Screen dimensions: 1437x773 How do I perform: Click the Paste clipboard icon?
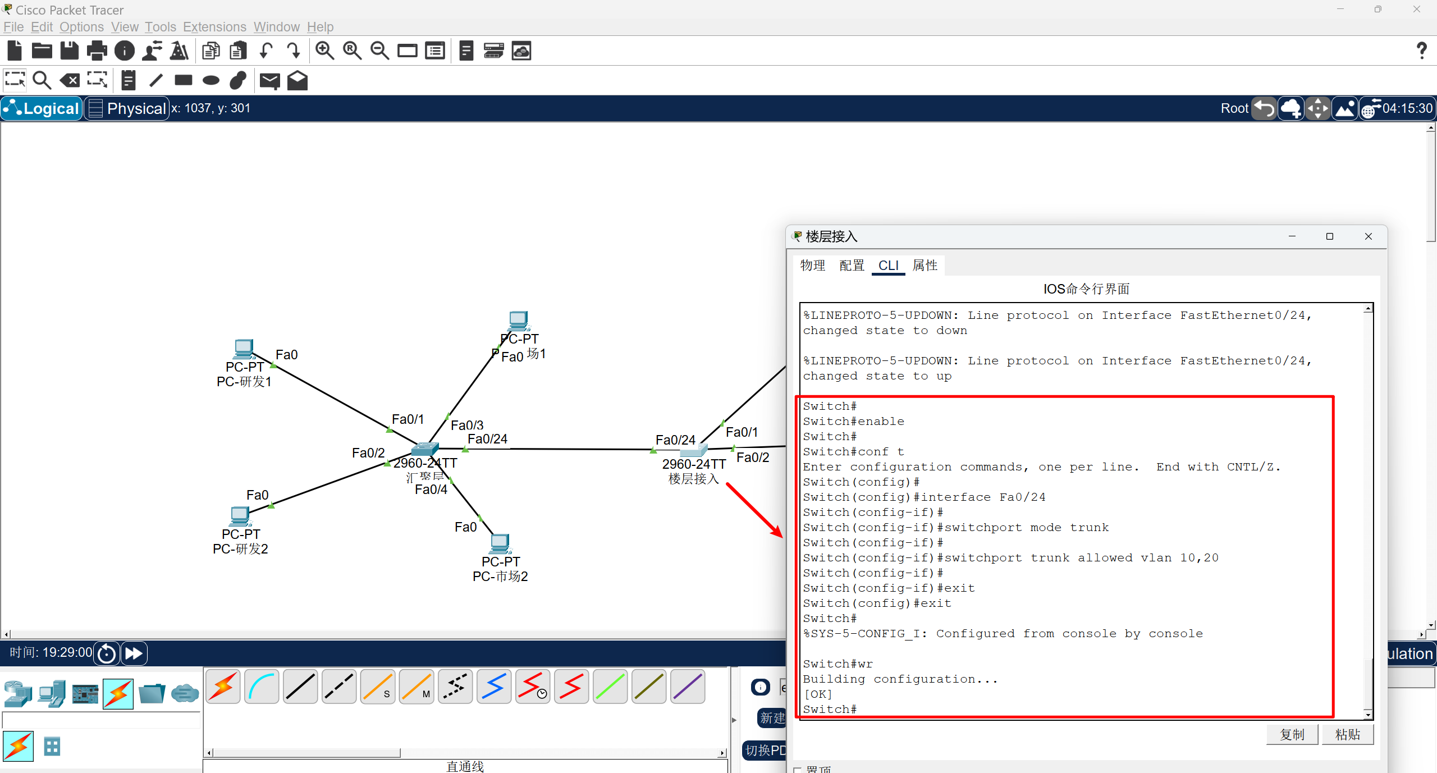(239, 51)
